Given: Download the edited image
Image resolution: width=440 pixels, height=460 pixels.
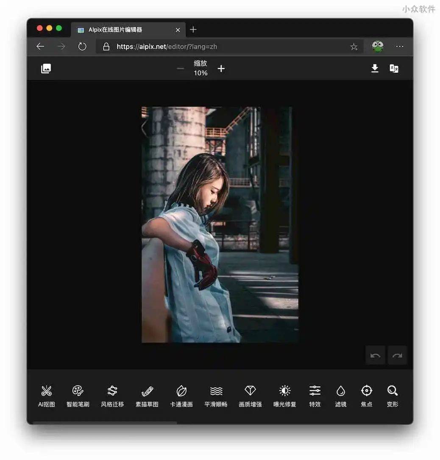Looking at the screenshot, I should (x=375, y=68).
